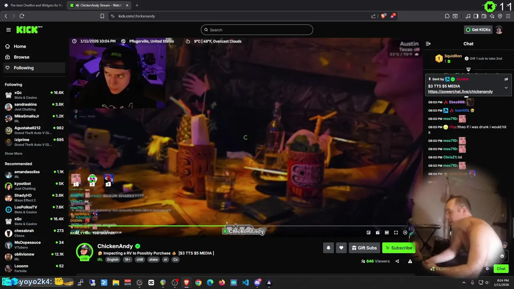The image size is (514, 289).
Task: Open amandasoliss recommended channel
Action: click(x=34, y=174)
